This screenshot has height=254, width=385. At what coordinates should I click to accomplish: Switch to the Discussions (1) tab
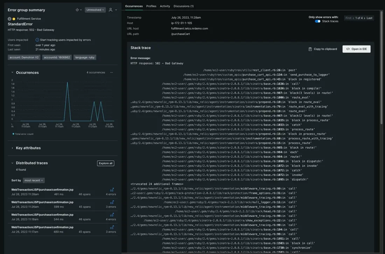point(183,6)
